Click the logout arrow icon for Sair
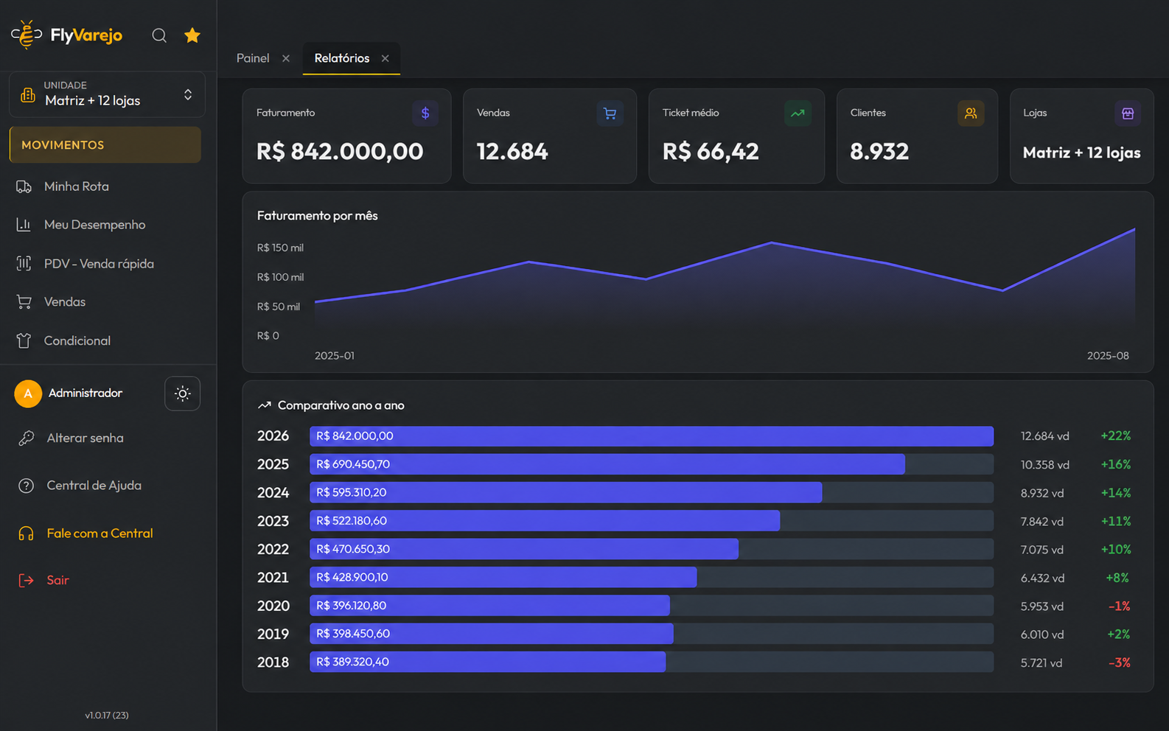 [27, 581]
